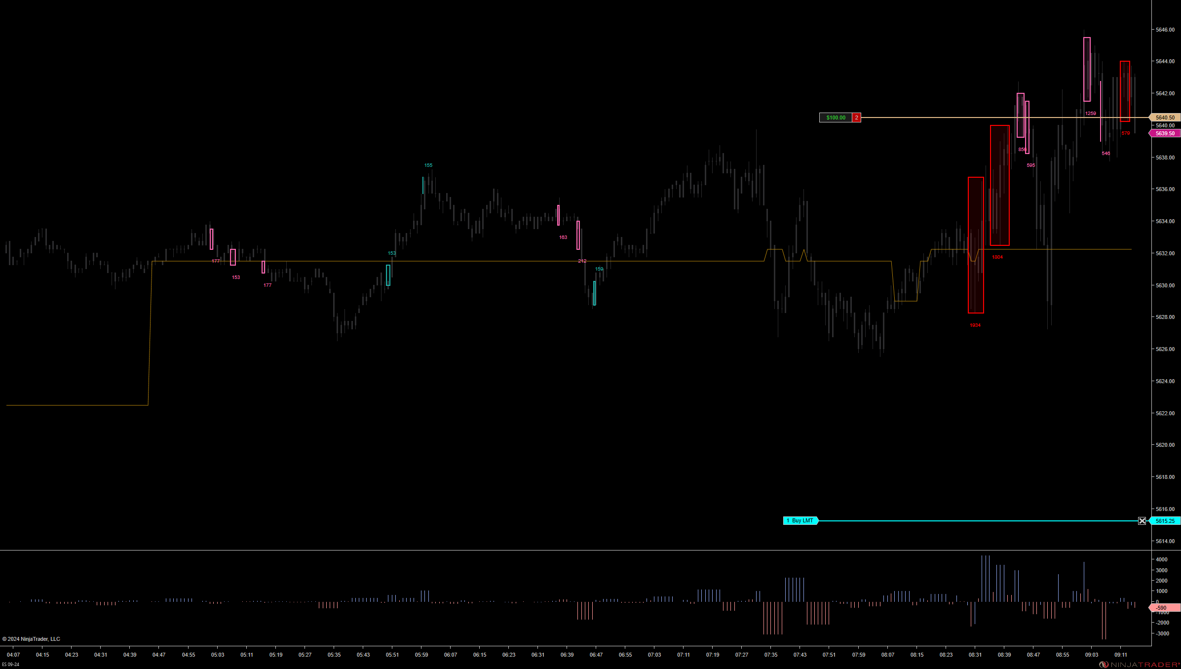Select the 5615.25 limit order price marker

click(x=1165, y=521)
